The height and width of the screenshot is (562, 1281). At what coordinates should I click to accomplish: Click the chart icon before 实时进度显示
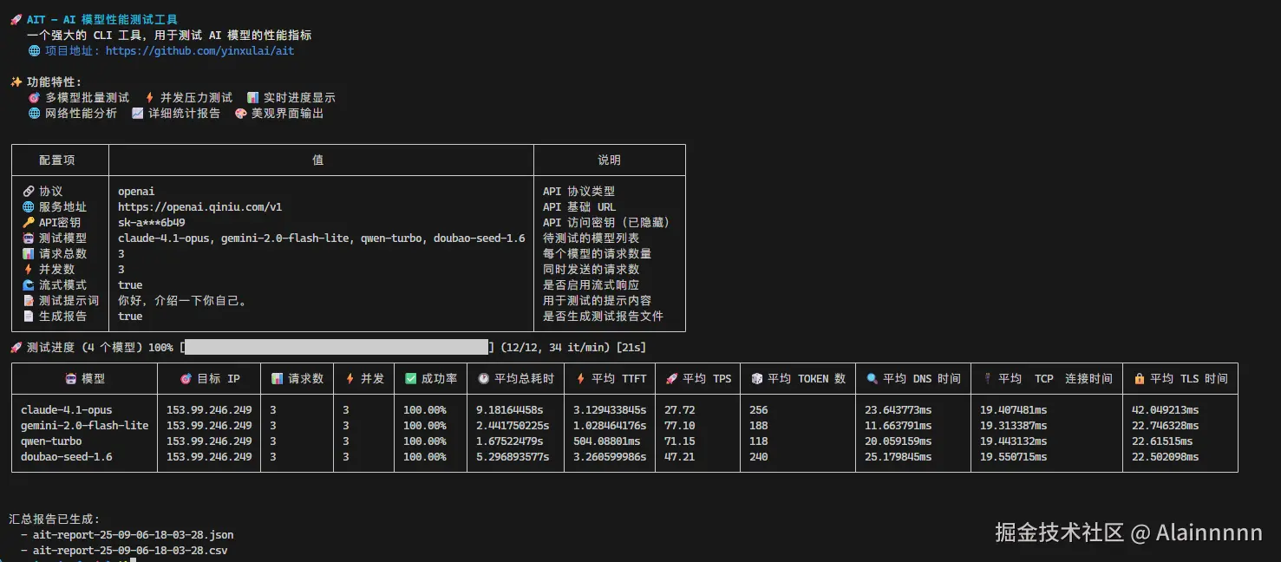[x=252, y=98]
